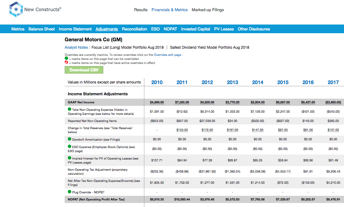Select the Adjustments tab
The width and height of the screenshot is (344, 207).
point(107,29)
